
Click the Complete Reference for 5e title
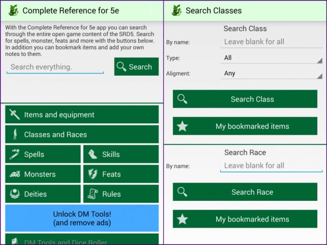[x=71, y=11]
